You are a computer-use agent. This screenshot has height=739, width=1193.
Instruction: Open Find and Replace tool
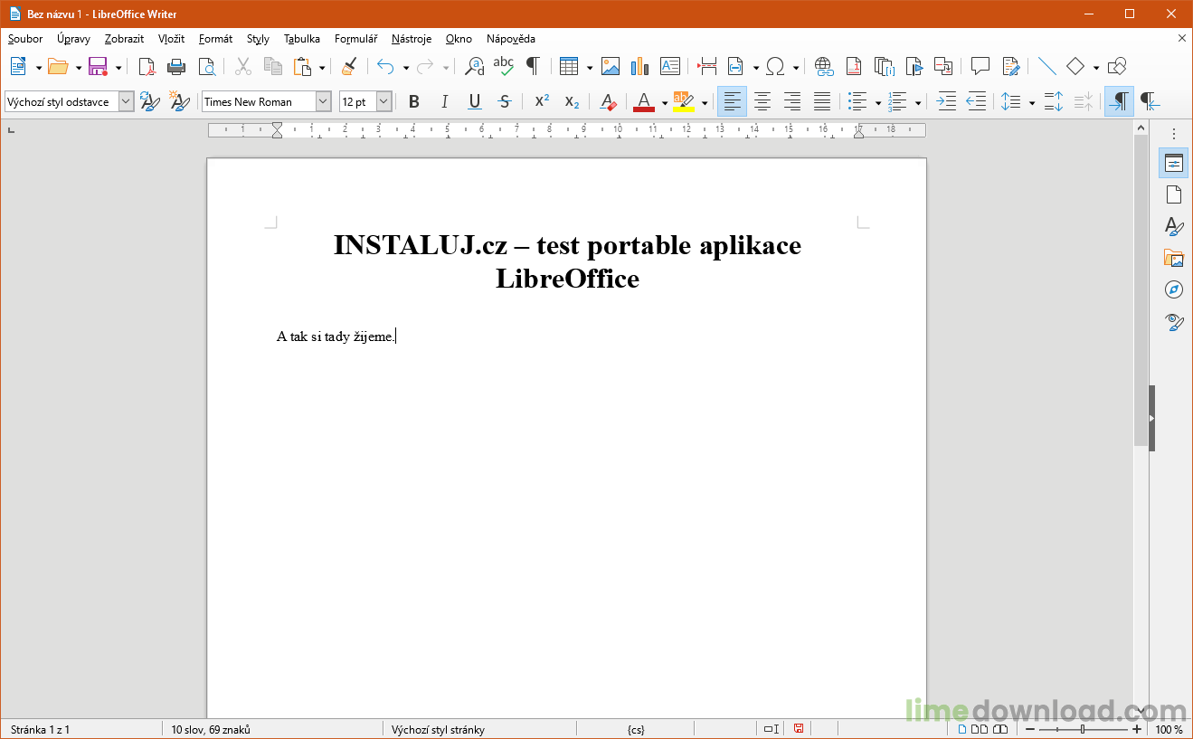474,66
